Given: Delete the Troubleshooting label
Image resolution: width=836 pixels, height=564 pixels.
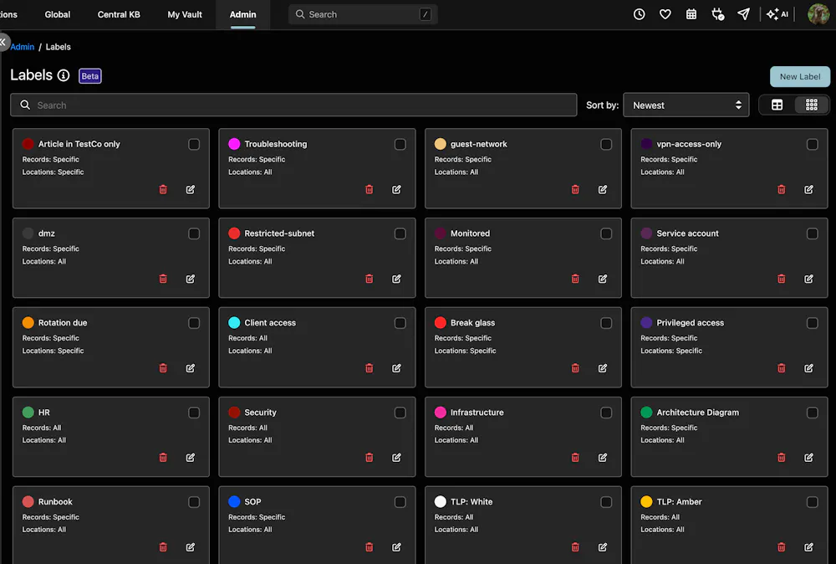Looking at the screenshot, I should [x=369, y=189].
